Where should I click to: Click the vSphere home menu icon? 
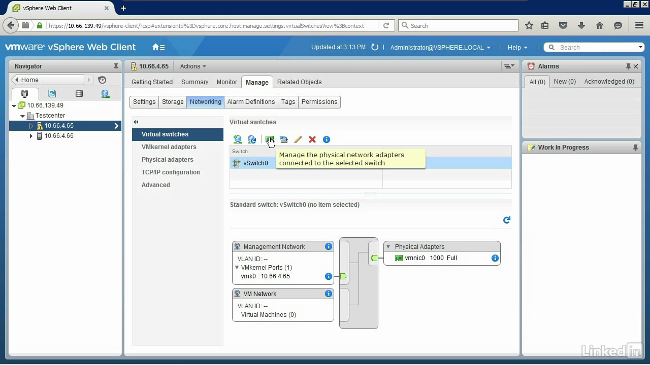point(158,47)
